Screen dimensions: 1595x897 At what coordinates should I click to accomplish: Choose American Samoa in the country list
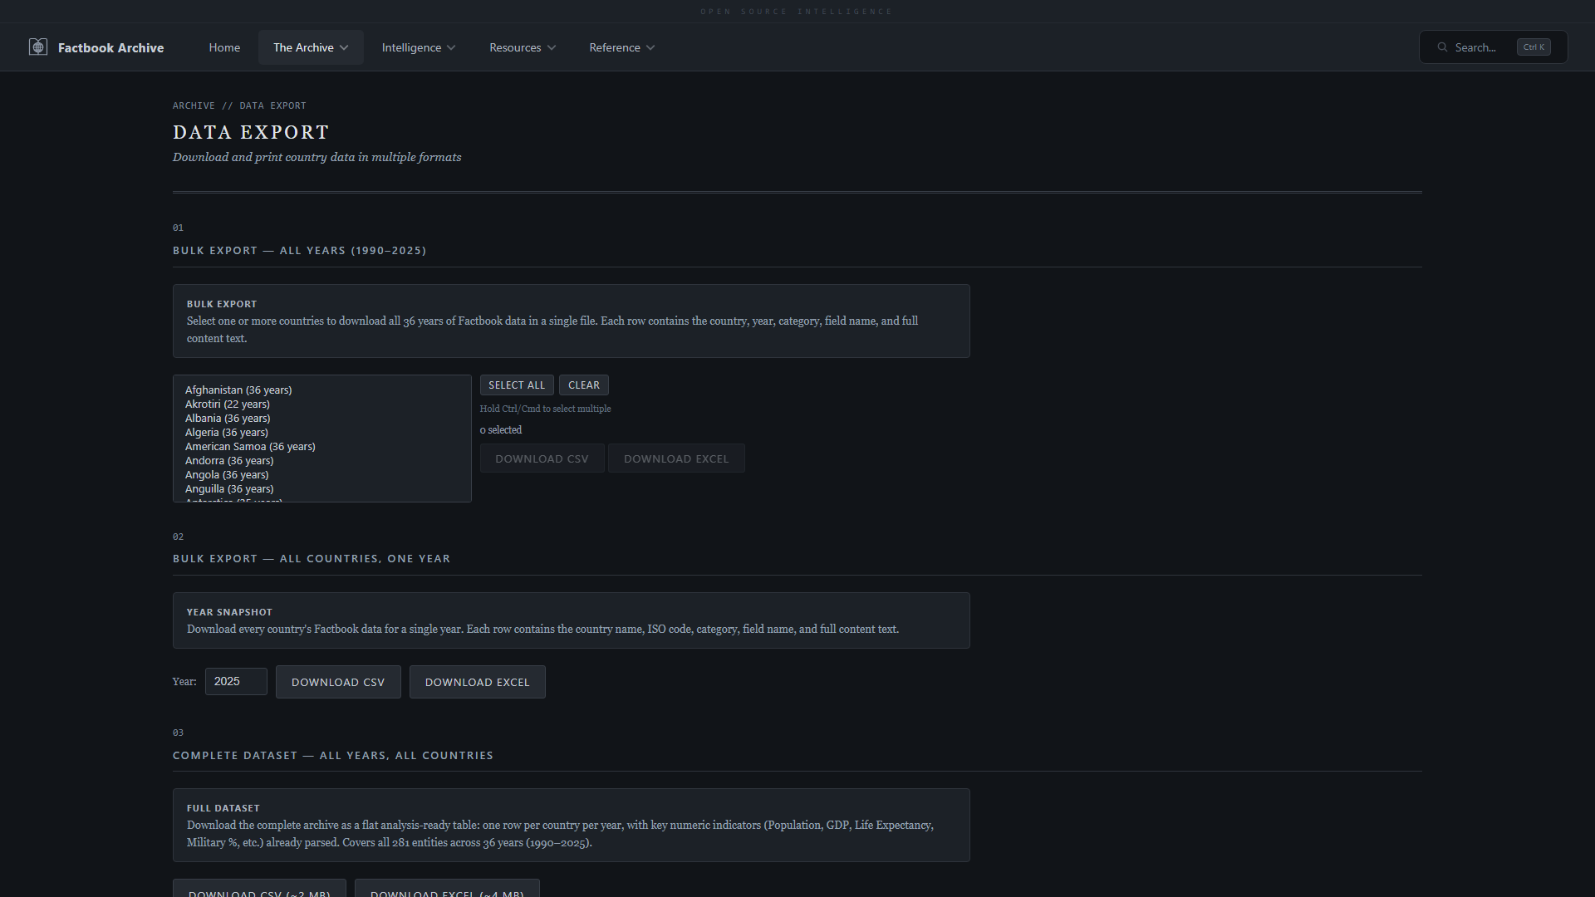coord(250,446)
